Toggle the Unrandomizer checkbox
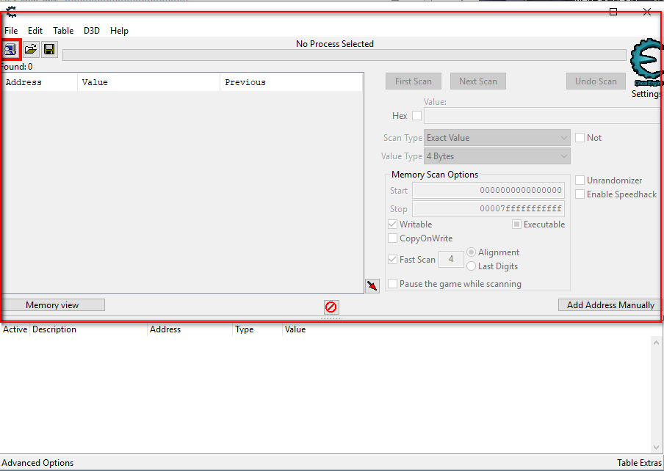664x471 pixels. [580, 180]
